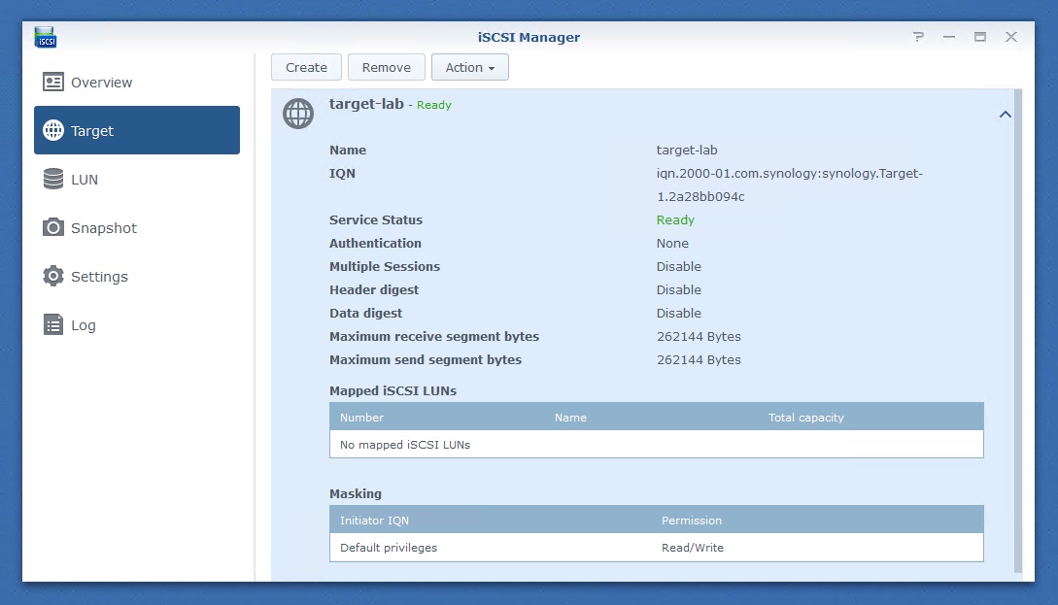Click the globe Target sidebar icon
Viewport: 1058px width, 605px height.
(53, 131)
